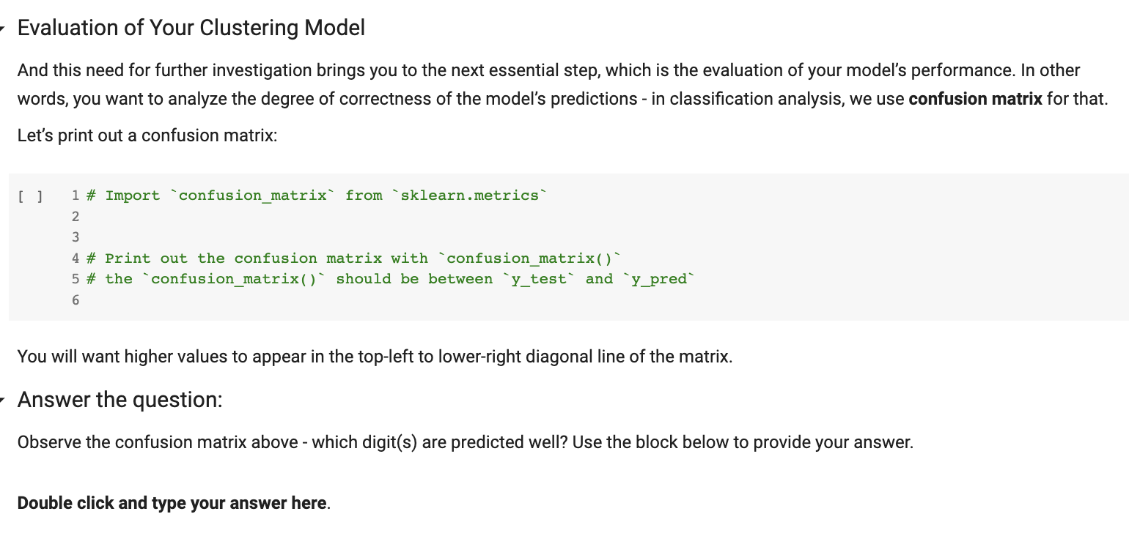
Task: Click the heading Evaluation of Your Clustering Model
Action: (192, 28)
